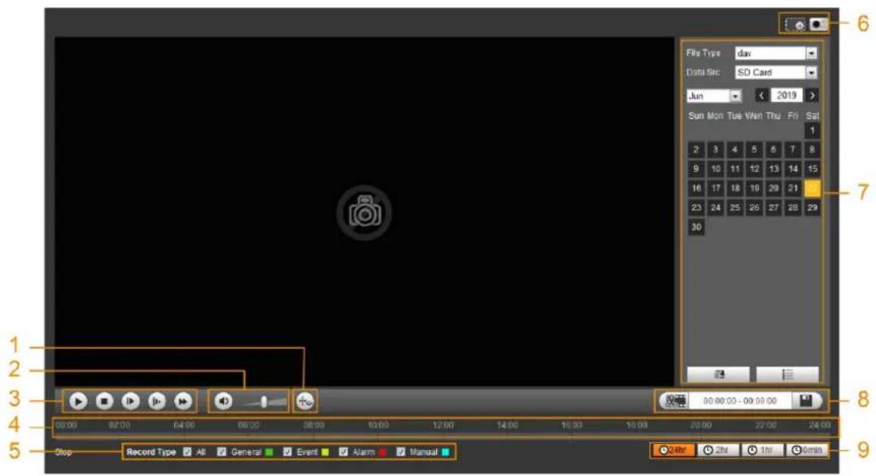Click the camera placeholder in the video pane

(365, 213)
